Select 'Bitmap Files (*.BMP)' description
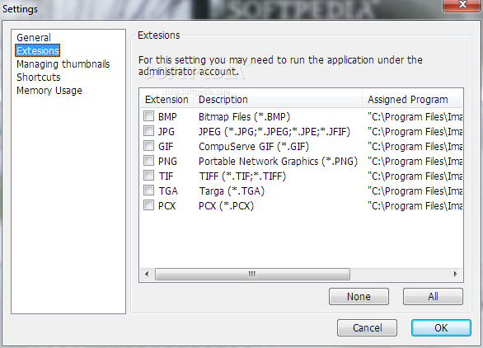483x348 pixels. (x=244, y=117)
